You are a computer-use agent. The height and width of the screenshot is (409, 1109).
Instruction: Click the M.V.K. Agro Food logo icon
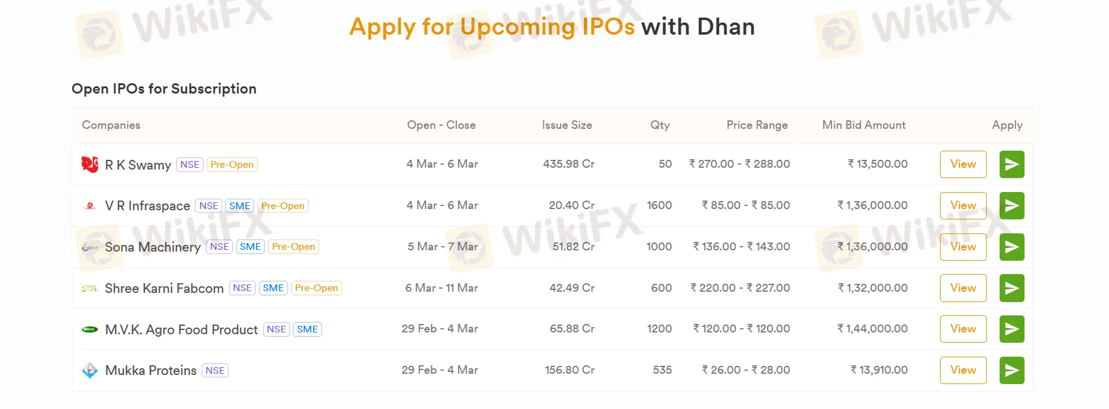(90, 329)
